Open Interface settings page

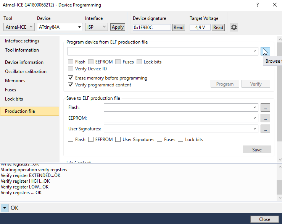(x=22, y=41)
